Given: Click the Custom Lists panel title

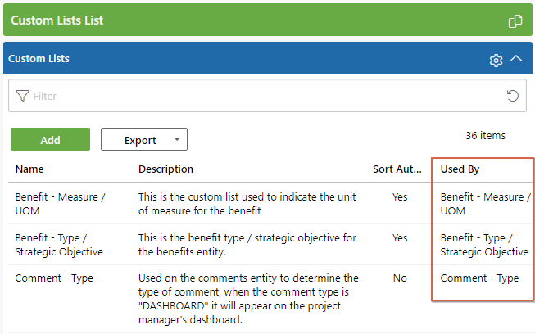Looking at the screenshot, I should point(39,59).
